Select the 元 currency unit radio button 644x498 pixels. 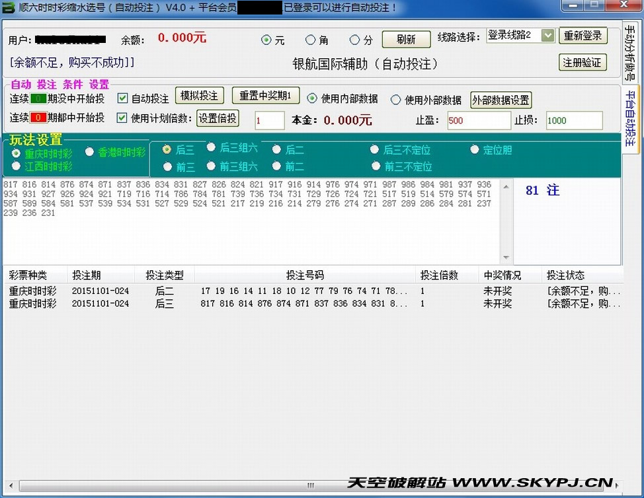(x=266, y=40)
